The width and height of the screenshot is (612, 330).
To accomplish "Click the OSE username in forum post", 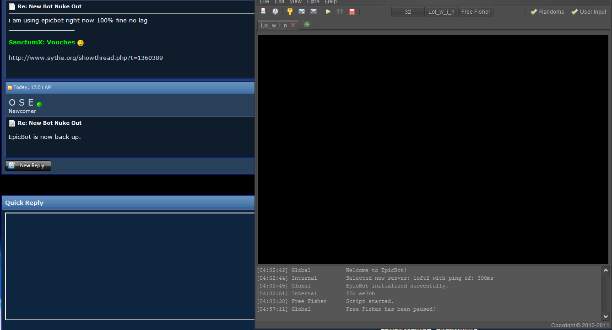I will 22,103.
